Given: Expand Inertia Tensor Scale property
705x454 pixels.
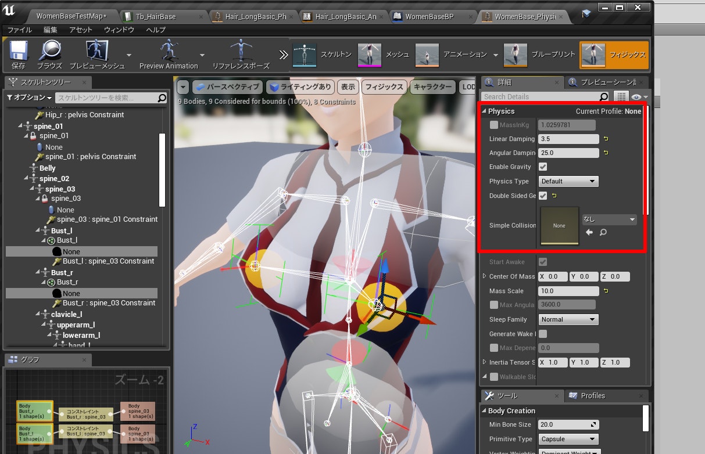Looking at the screenshot, I should (485, 362).
